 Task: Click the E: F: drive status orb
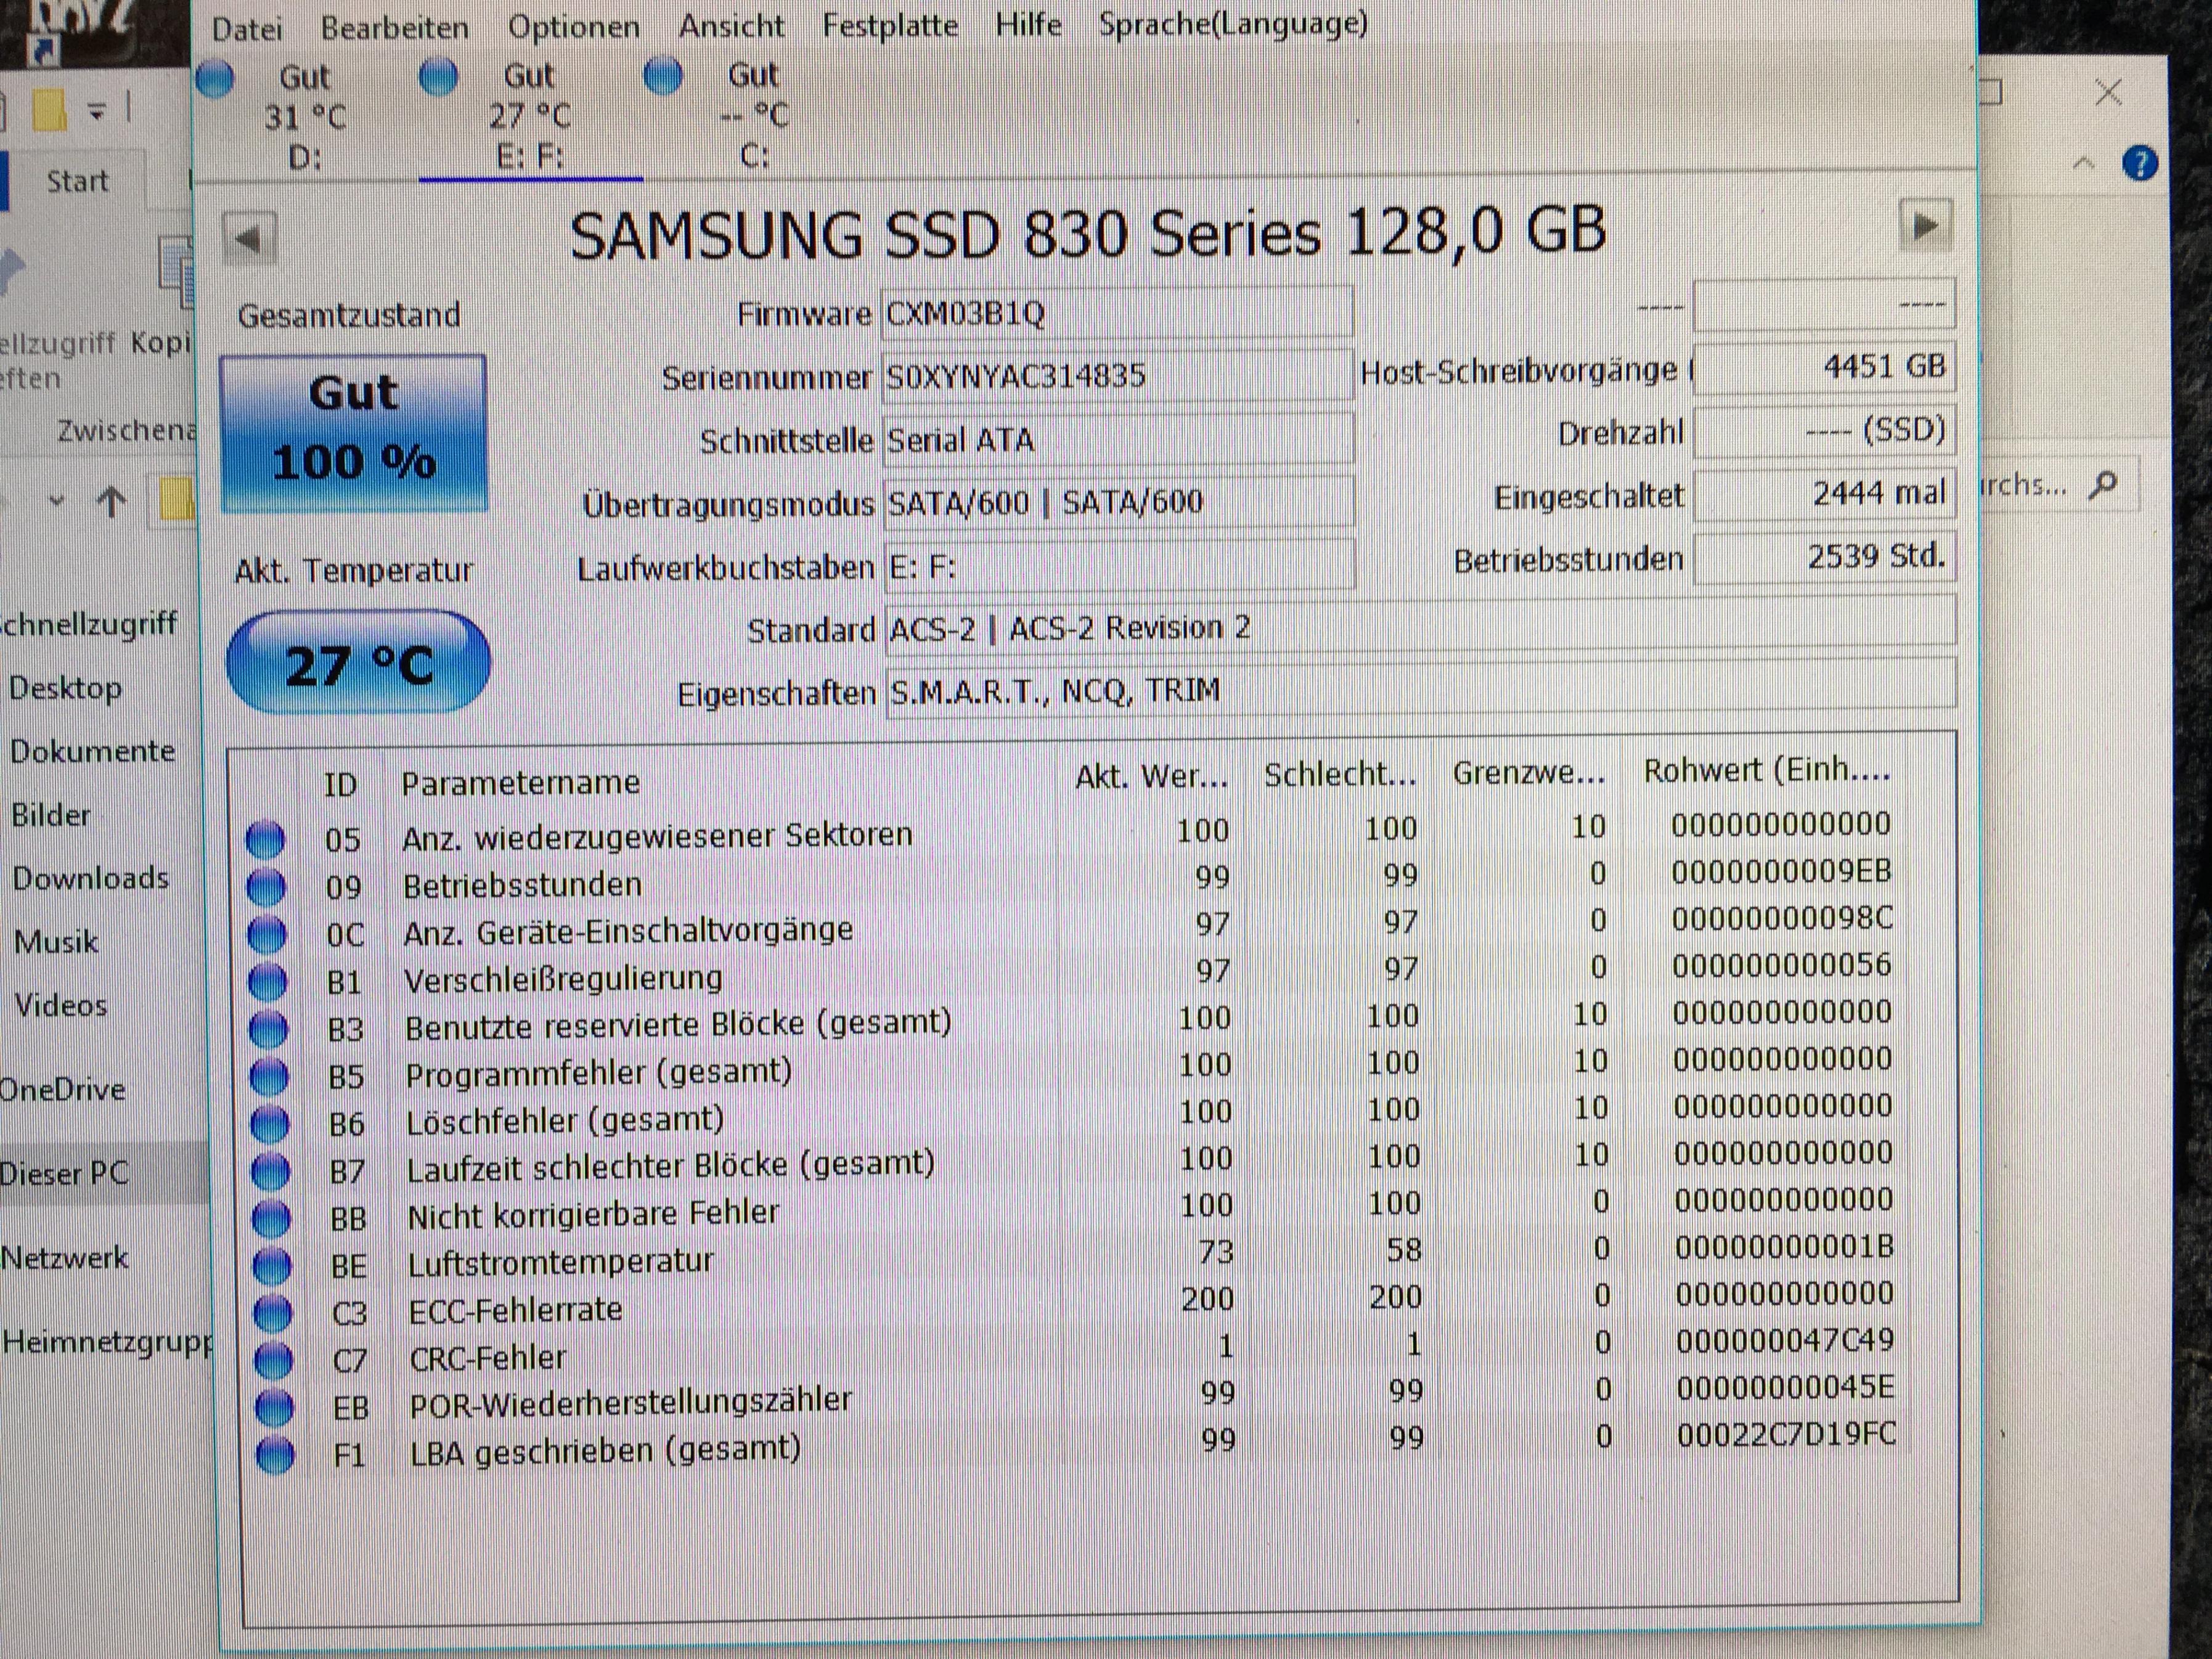pos(439,77)
